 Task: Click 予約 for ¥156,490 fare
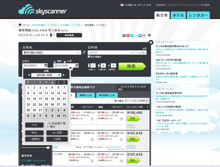tap(133, 119)
